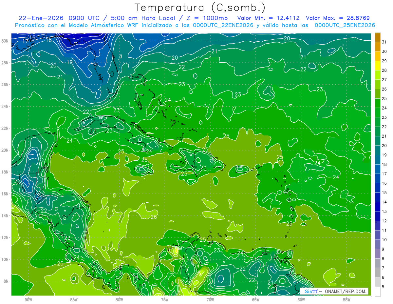Click the SisTT ONAMET/REP.DOM. logo box
The height and width of the screenshot is (304, 393).
coord(334,291)
